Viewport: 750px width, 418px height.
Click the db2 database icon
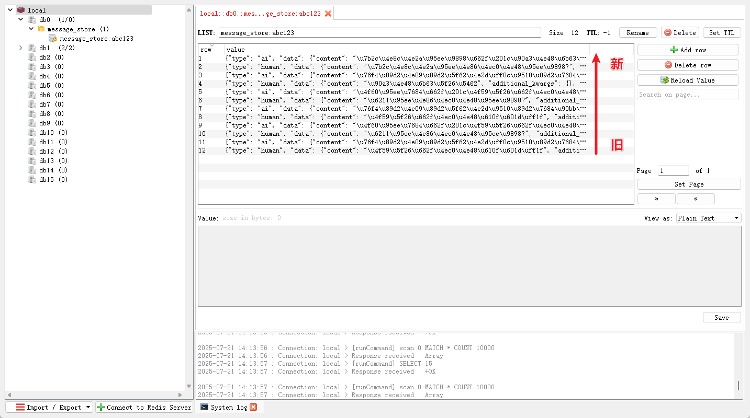32,57
